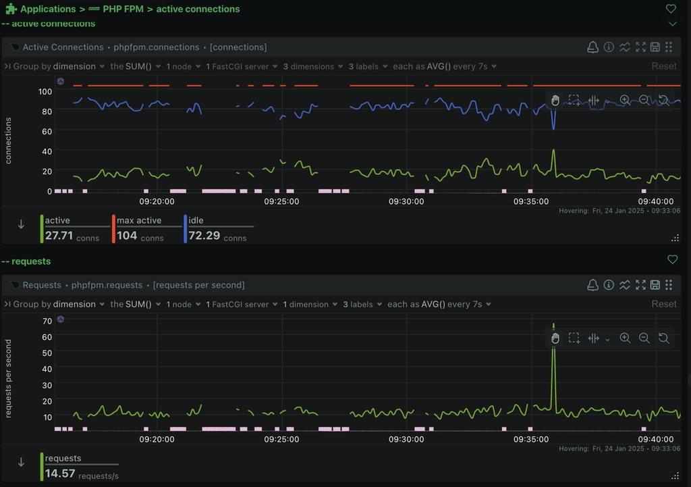691x487 pixels.
Task: Reset filters on Requests chart
Action: click(664, 304)
